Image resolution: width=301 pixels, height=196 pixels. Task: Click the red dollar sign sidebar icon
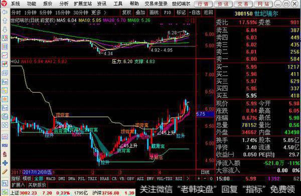point(5,154)
